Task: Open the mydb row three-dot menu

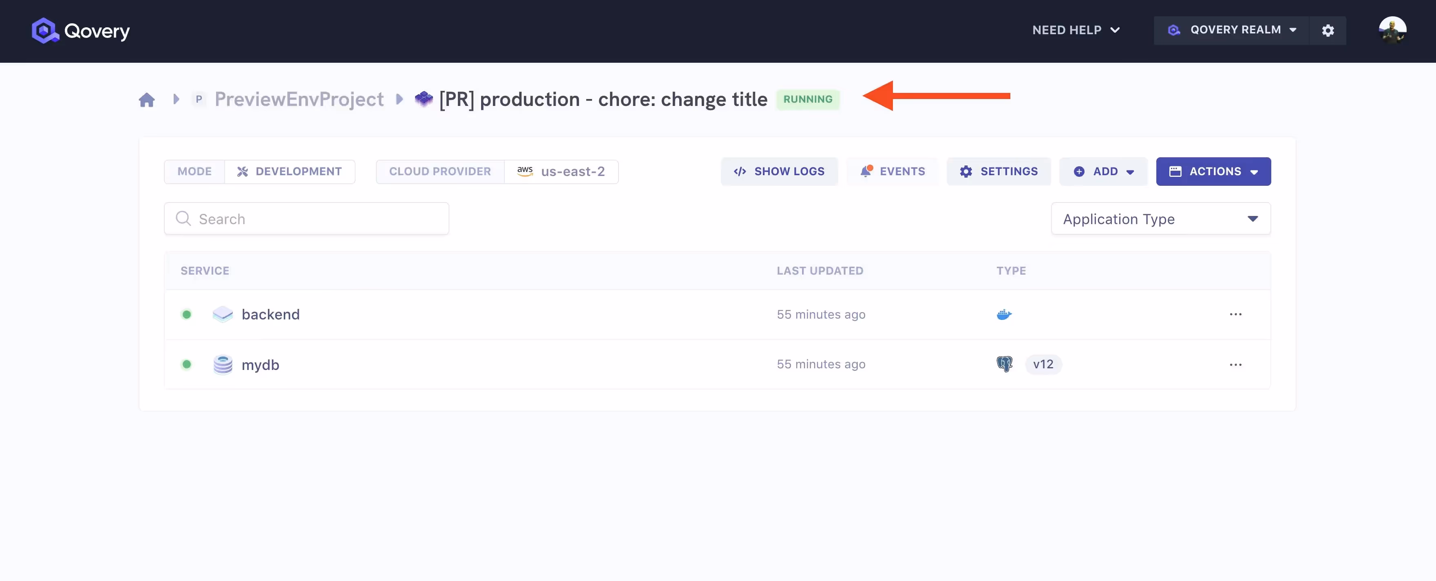Action: tap(1235, 364)
